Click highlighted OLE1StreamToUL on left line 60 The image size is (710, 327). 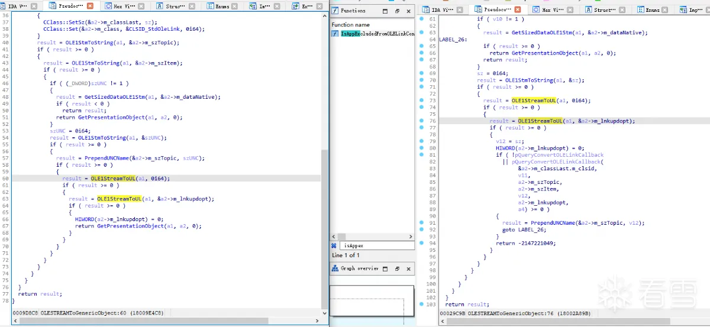[112, 178]
